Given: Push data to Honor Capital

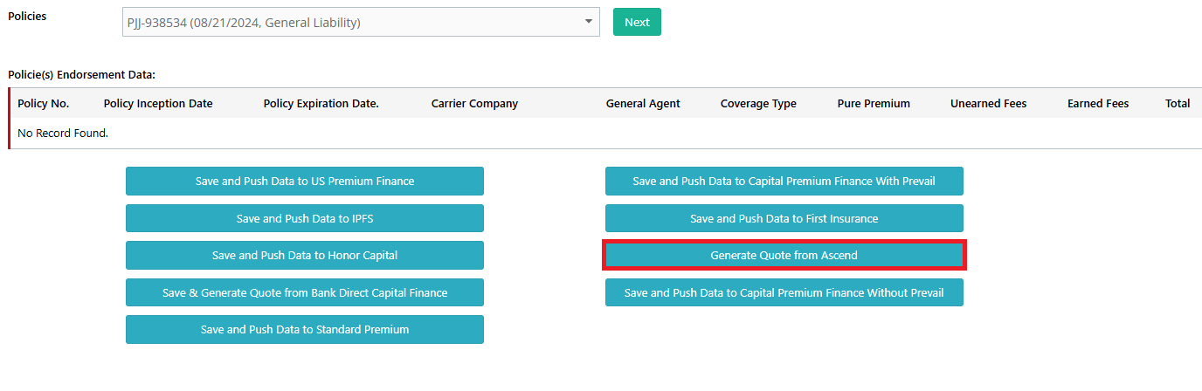Looking at the screenshot, I should coord(305,255).
